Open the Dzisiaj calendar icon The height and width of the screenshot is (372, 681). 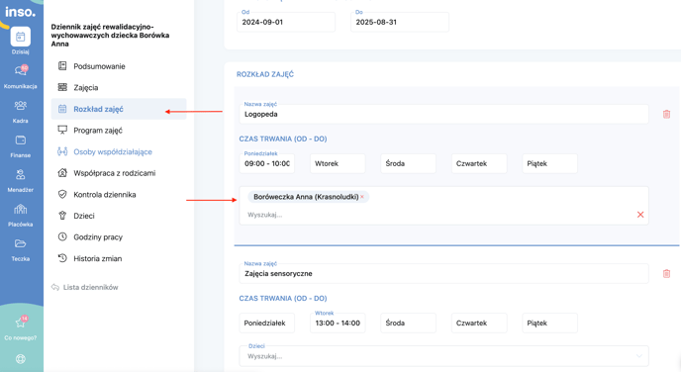coord(21,37)
